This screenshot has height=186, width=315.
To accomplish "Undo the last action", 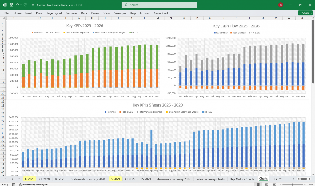I will click(x=17, y=5).
